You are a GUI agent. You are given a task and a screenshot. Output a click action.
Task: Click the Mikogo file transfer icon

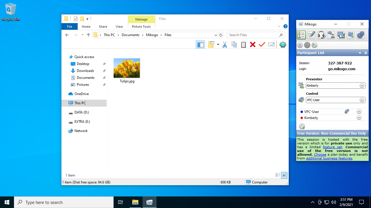pyautogui.click(x=351, y=35)
